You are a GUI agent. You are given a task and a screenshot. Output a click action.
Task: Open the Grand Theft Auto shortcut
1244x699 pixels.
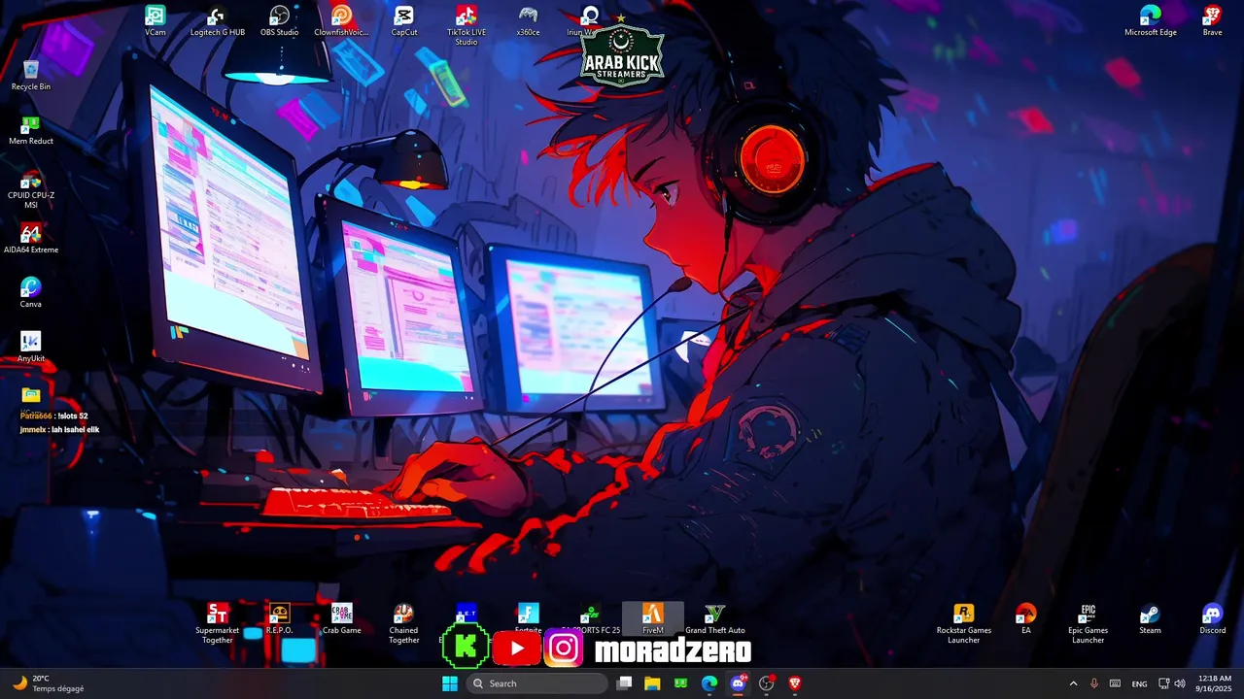[x=714, y=618]
